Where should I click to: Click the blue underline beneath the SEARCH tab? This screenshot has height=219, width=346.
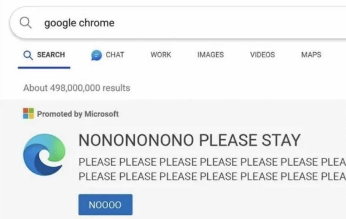coord(44,68)
